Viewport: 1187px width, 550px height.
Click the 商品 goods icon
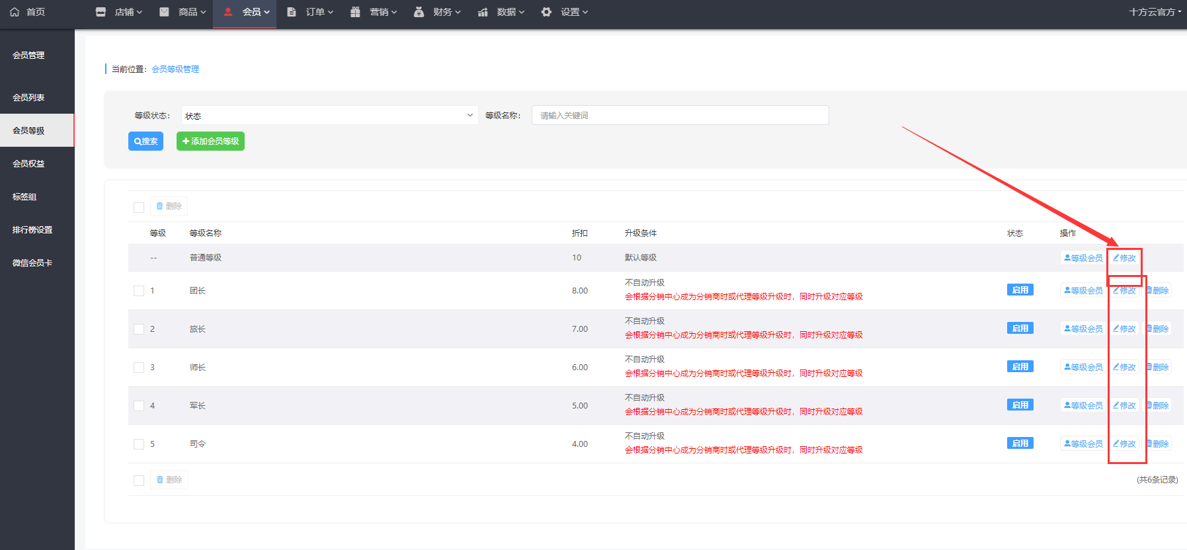coord(164,12)
